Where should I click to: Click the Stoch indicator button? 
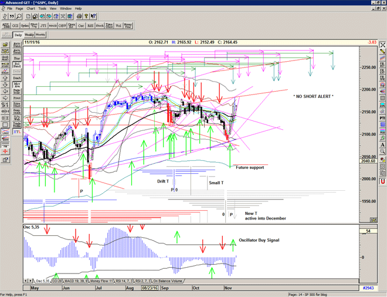(100, 26)
